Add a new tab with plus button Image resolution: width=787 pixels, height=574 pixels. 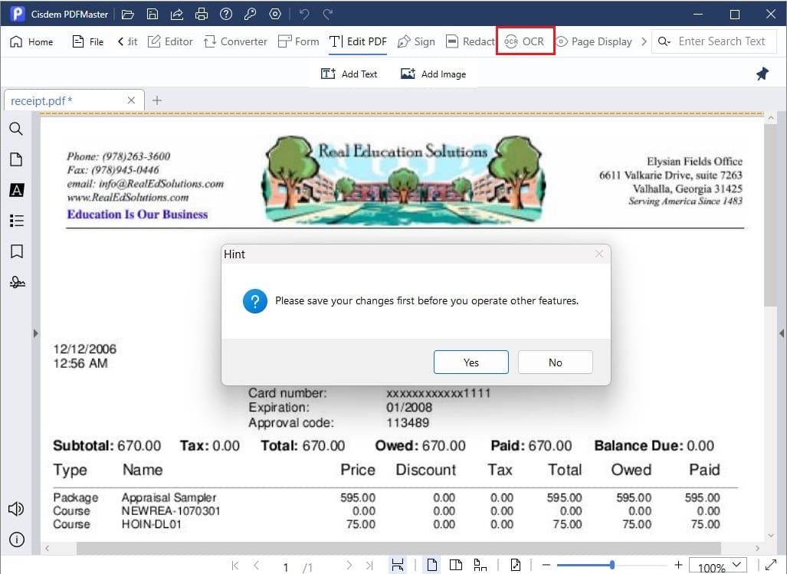click(157, 100)
